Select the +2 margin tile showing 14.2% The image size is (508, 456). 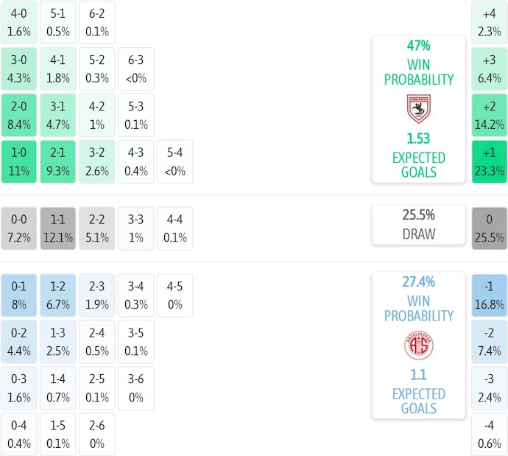(490, 116)
